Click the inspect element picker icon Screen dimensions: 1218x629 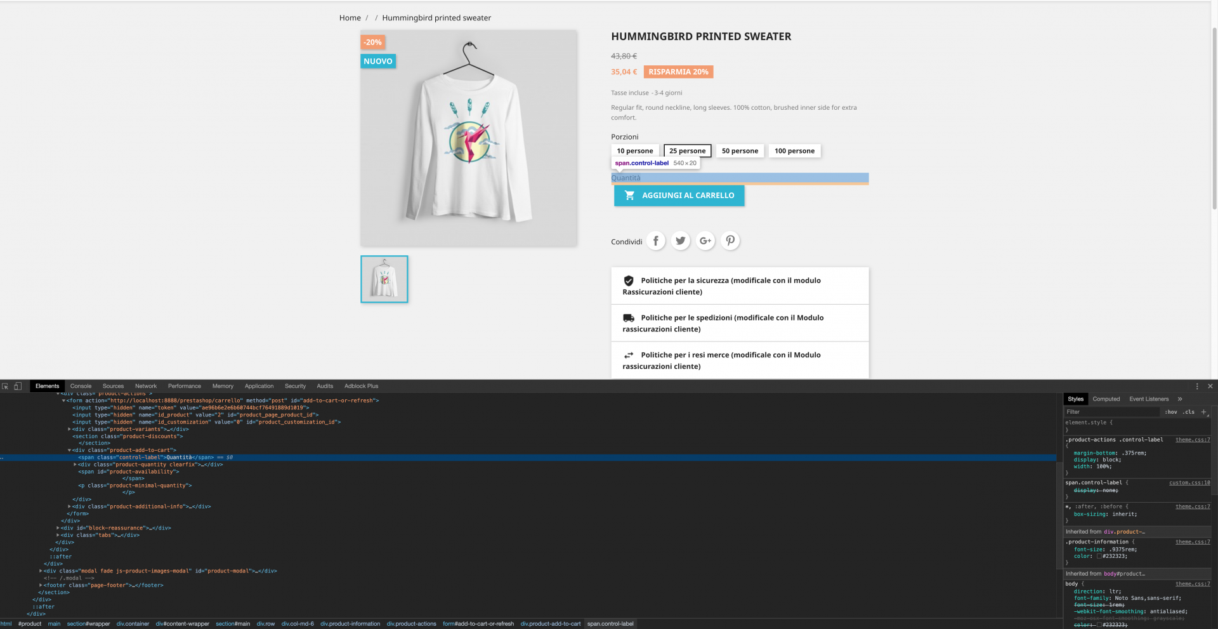coord(5,386)
